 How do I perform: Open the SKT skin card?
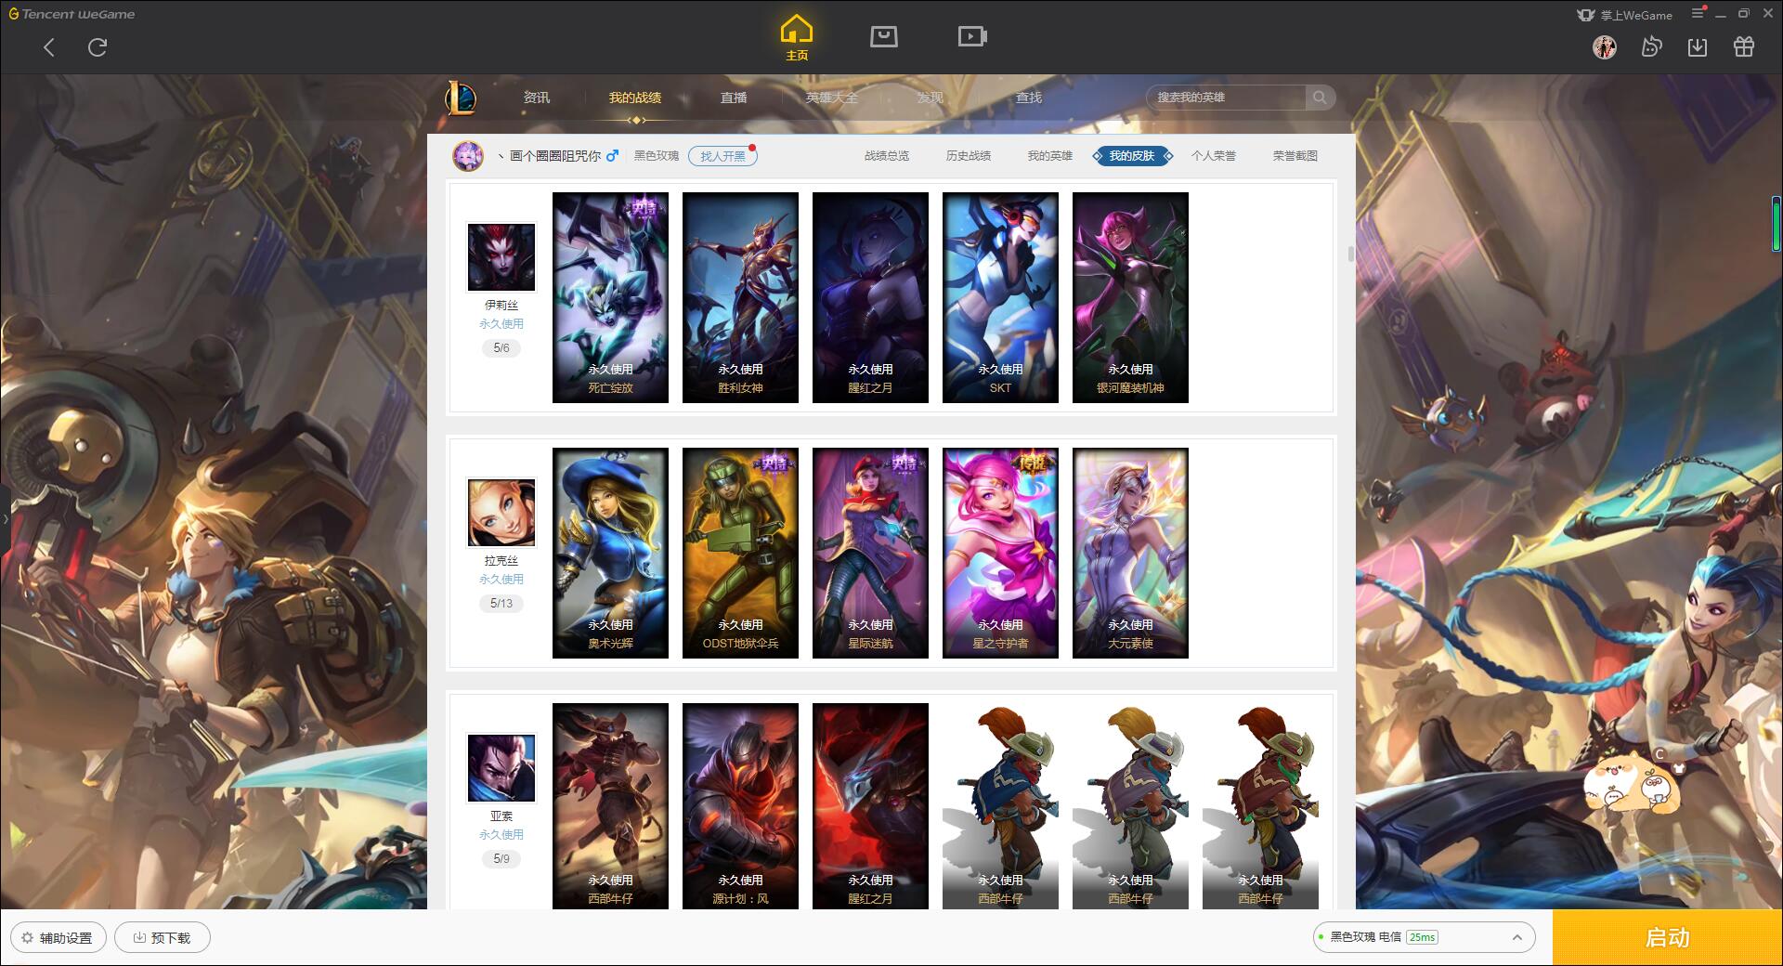tap(1000, 297)
